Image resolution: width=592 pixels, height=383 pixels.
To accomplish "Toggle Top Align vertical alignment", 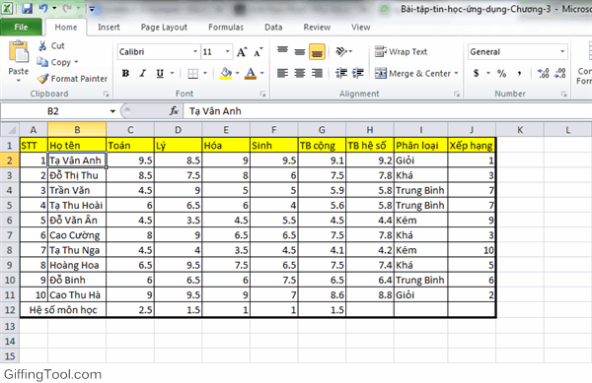I will [282, 50].
